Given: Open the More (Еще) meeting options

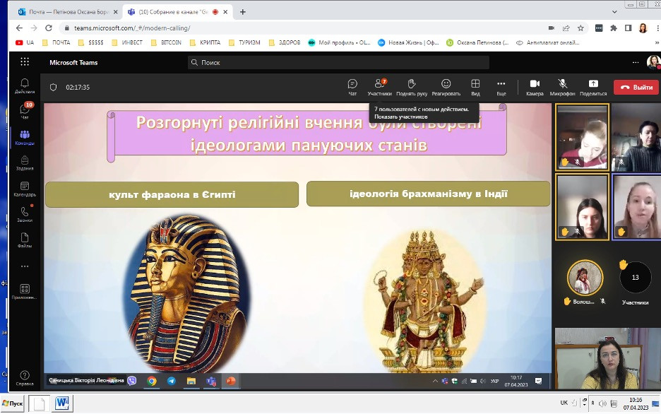Looking at the screenshot, I should coord(501,88).
